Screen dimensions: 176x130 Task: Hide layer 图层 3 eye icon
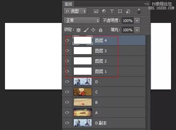coord(67,51)
